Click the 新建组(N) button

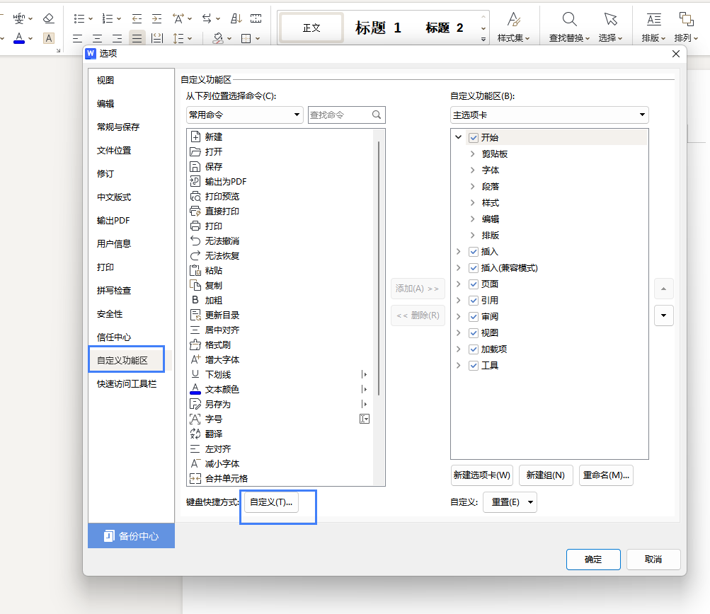546,475
